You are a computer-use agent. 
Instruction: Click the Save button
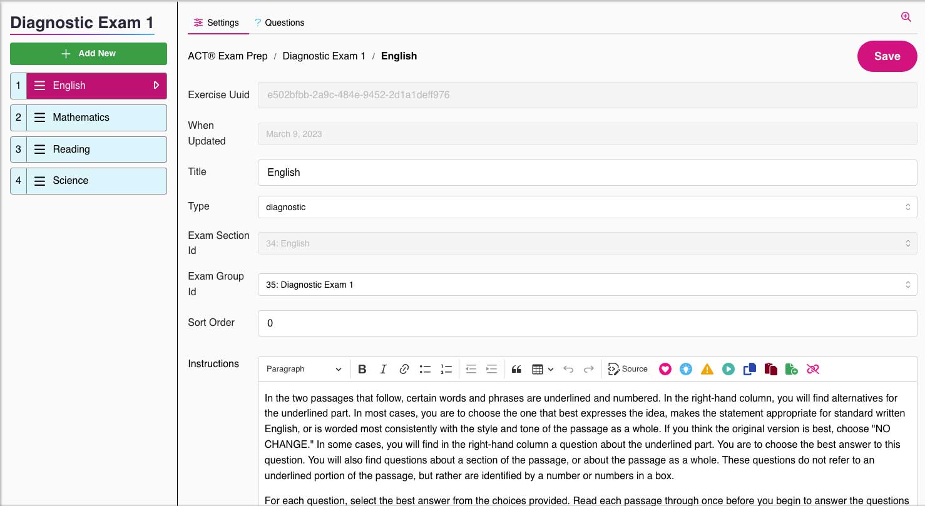887,56
